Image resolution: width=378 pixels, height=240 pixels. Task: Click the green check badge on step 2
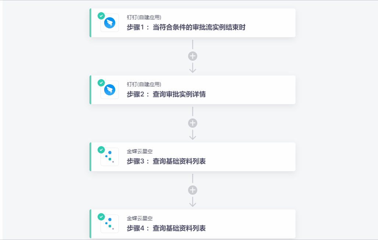101,83
